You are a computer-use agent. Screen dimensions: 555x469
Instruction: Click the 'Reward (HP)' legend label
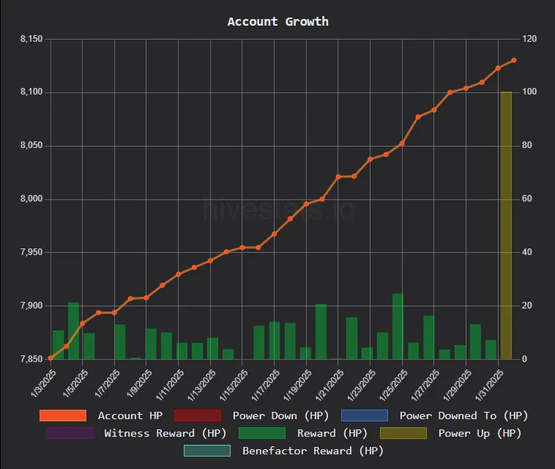tap(332, 433)
